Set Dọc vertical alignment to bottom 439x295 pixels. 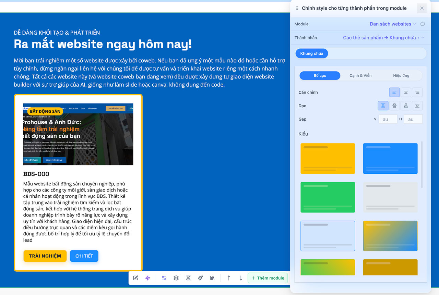[x=406, y=106]
